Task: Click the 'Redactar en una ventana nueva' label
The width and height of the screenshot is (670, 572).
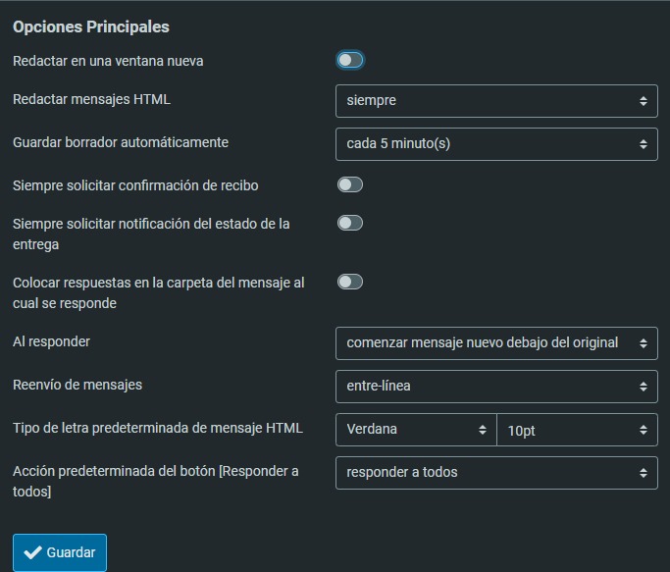Action: point(108,61)
